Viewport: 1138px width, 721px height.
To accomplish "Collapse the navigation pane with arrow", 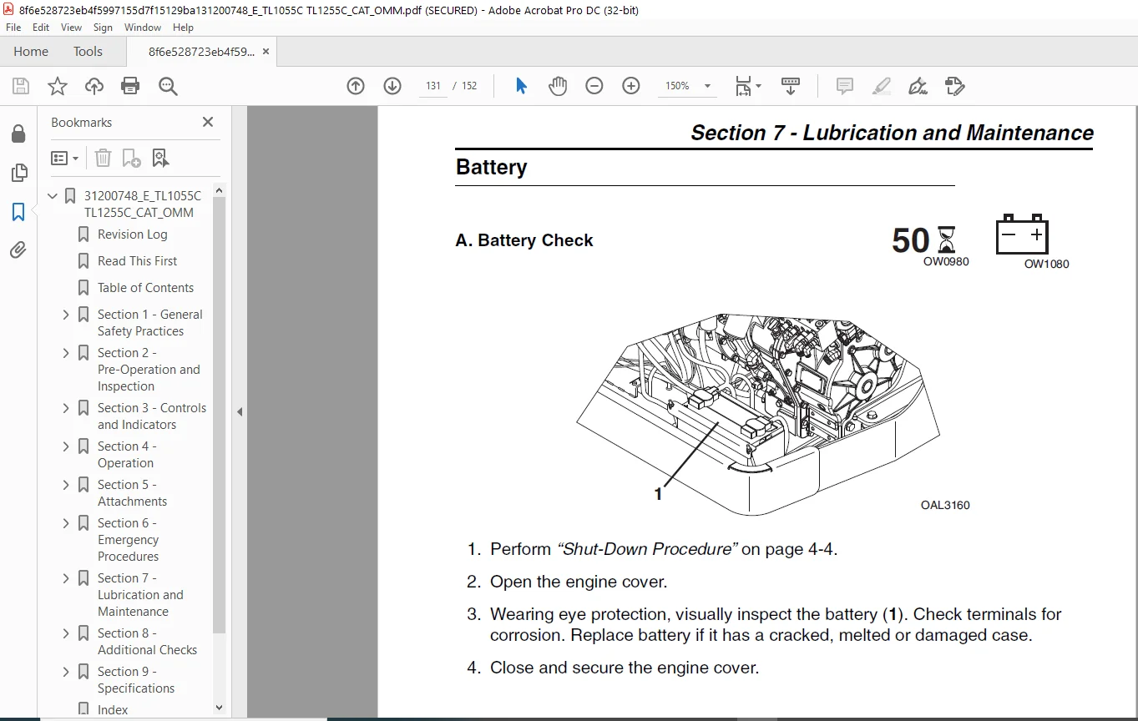I will pos(240,411).
